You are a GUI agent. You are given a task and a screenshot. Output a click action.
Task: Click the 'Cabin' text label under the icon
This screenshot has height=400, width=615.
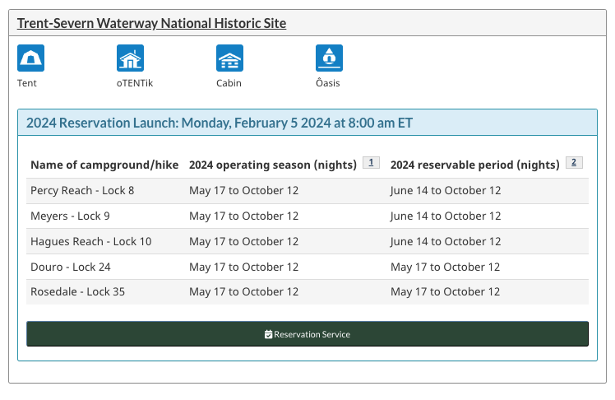229,83
